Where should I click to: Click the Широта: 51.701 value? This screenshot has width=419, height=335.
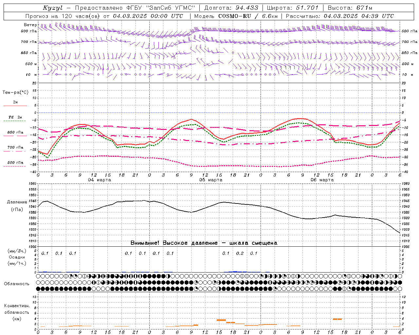[x=293, y=8]
